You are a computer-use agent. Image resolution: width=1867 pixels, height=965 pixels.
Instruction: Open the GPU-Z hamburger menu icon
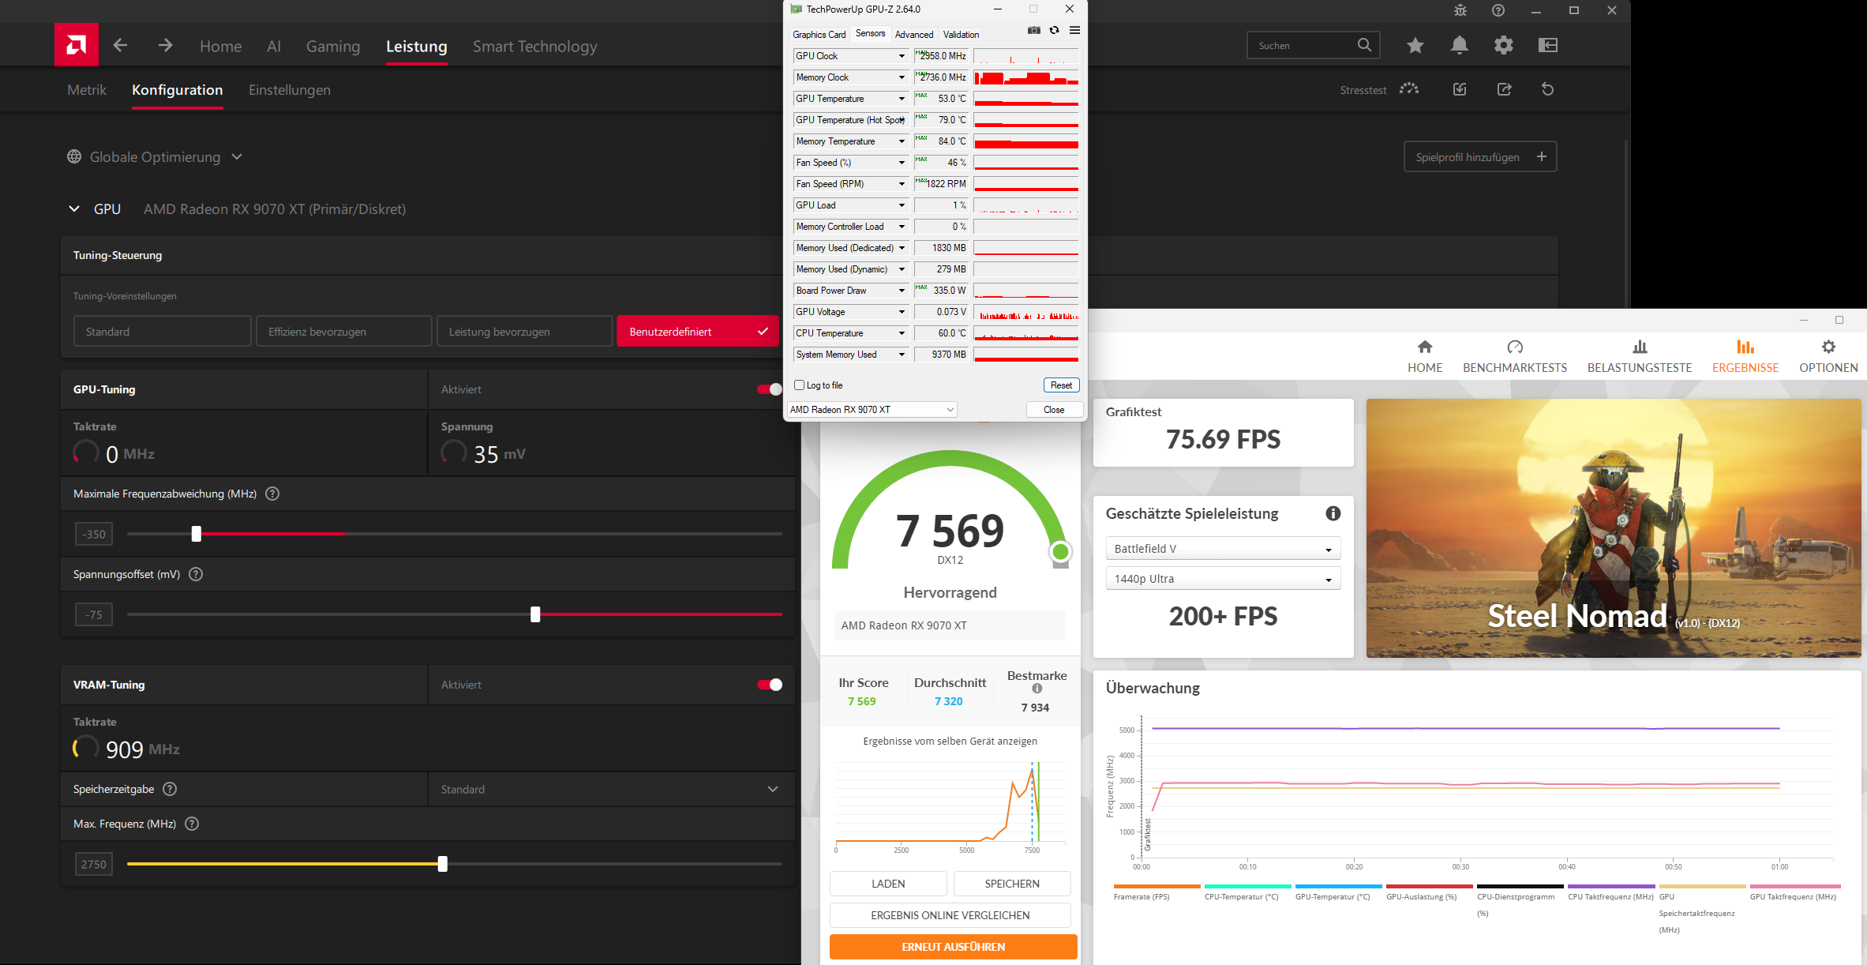1074,31
